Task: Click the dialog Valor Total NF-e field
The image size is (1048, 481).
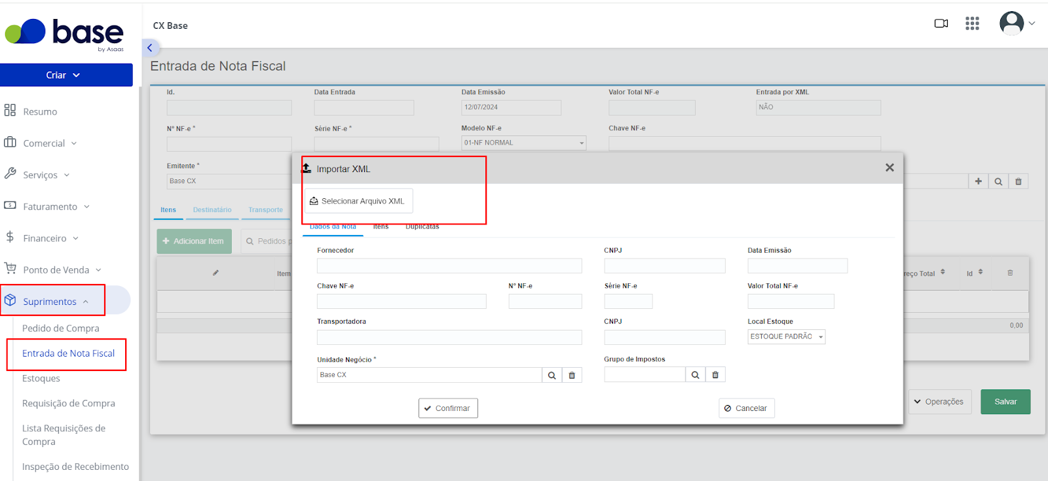Action: (791, 301)
